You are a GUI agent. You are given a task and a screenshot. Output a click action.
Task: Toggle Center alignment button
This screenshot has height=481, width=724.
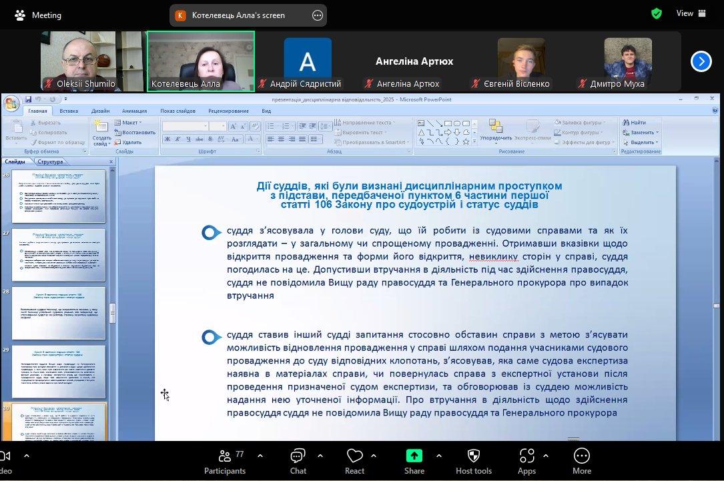point(281,139)
